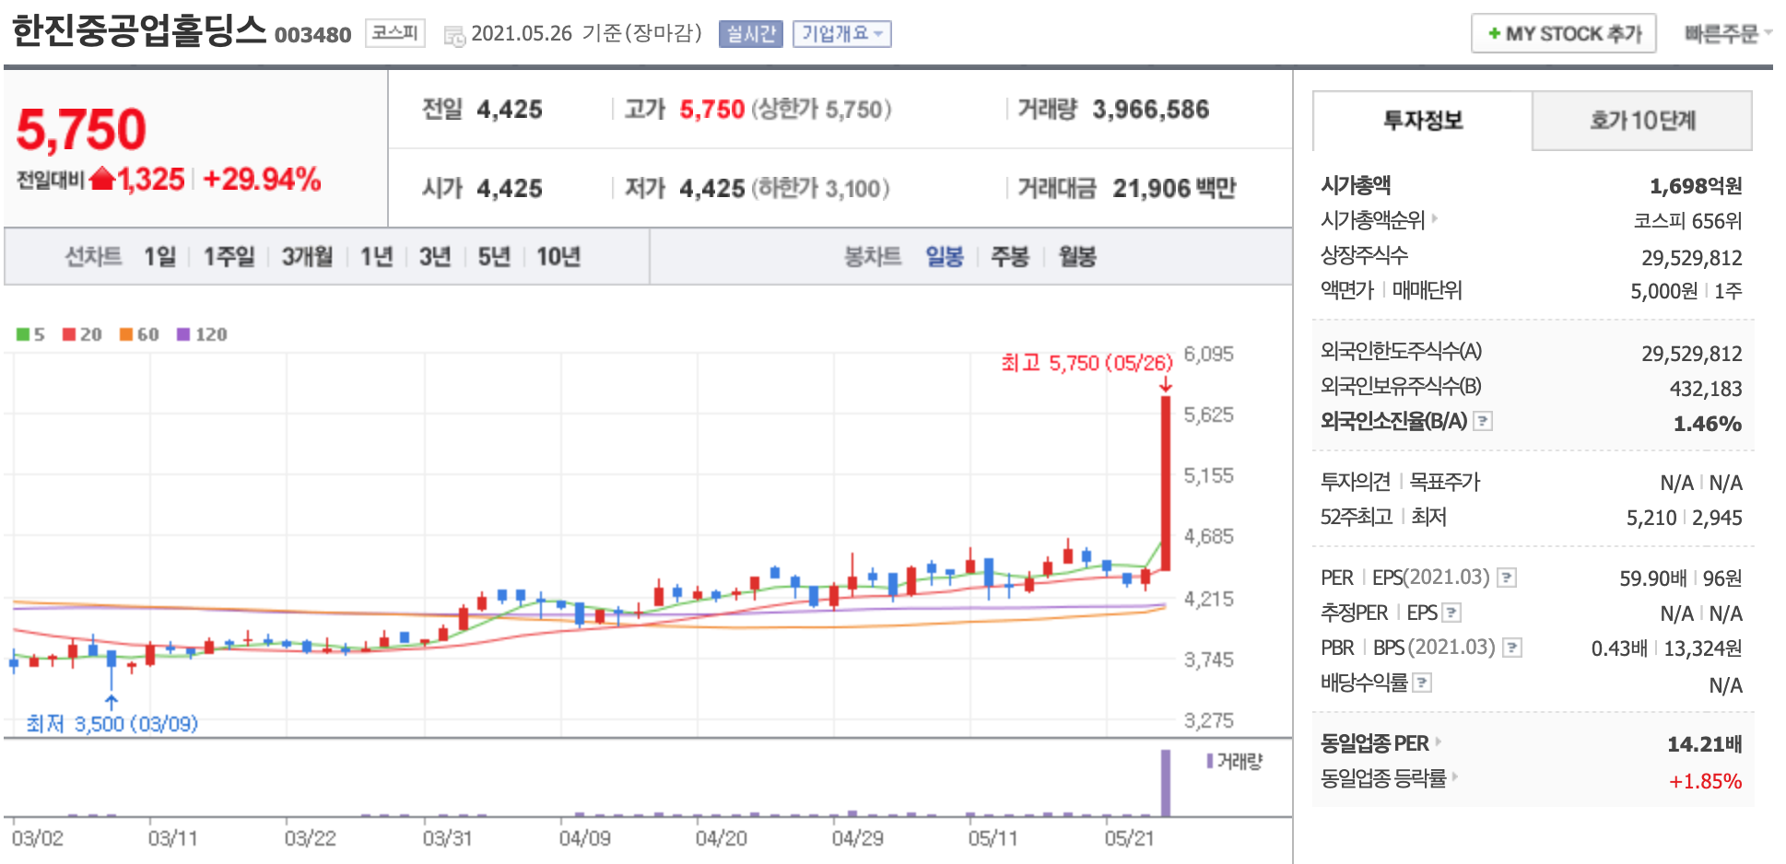
Task: Click the 거래대금 value 21,906 백만
Action: pos(1174,189)
